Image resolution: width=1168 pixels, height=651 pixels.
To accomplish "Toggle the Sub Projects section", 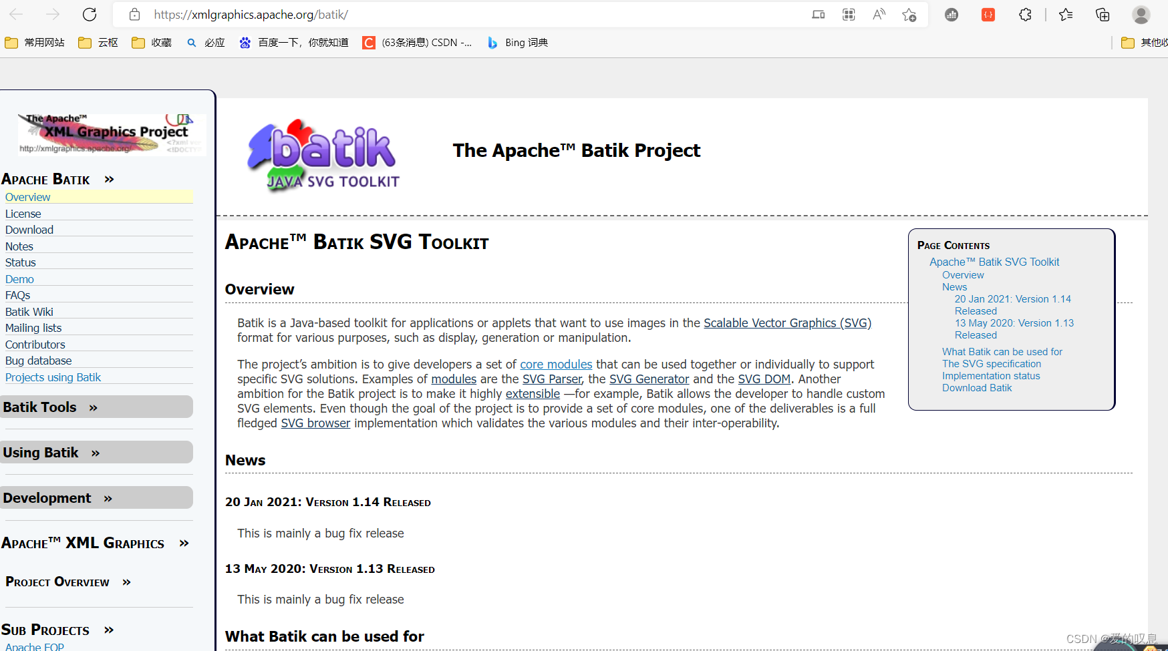I will coord(57,630).
